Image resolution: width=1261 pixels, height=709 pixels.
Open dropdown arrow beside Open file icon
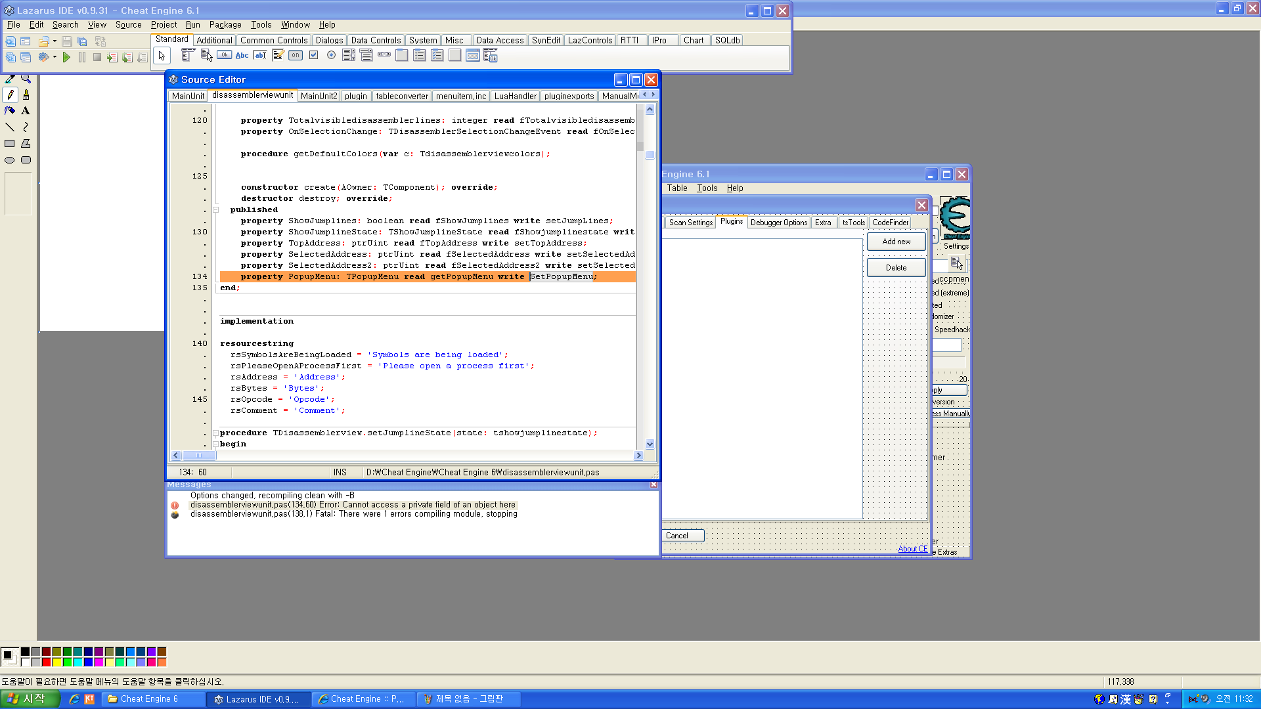[x=55, y=41]
